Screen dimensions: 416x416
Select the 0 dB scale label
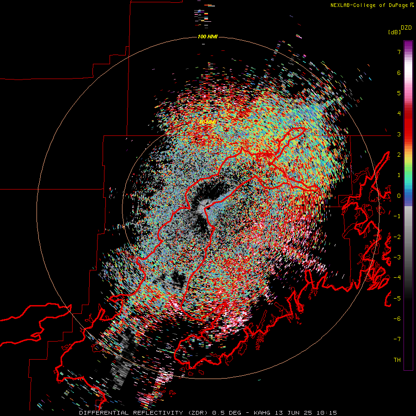(399, 196)
